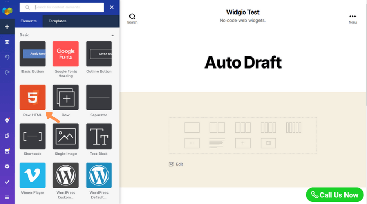Choose the three column layout icon
367x204 pixels.
click(x=243, y=128)
